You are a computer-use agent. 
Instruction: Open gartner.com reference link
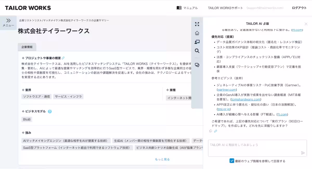pos(227,90)
